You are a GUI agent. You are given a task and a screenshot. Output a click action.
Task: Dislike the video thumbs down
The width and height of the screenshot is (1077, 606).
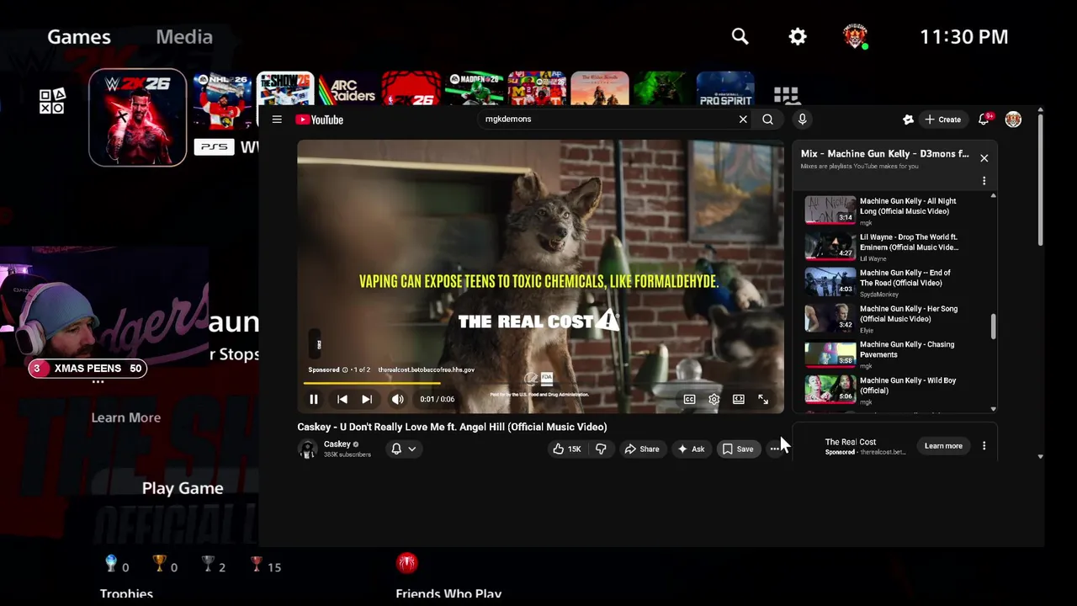[x=601, y=449]
